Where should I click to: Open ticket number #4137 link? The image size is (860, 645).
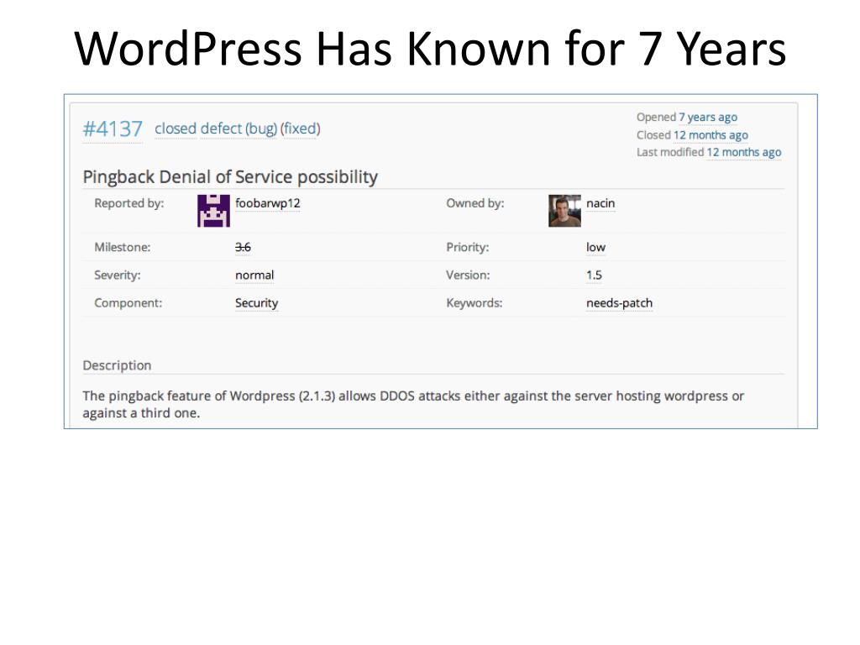coord(113,128)
